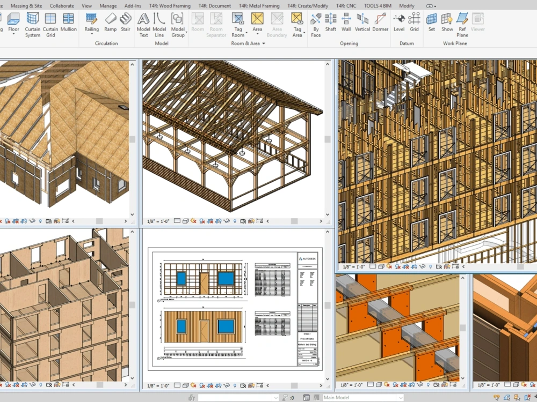Open the Model Text tool
The image size is (537, 402).
tap(143, 25)
